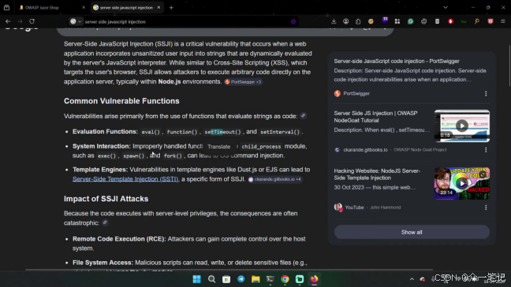Click the Show all sources button
Screen dimensions: 511x287
tap(412, 232)
